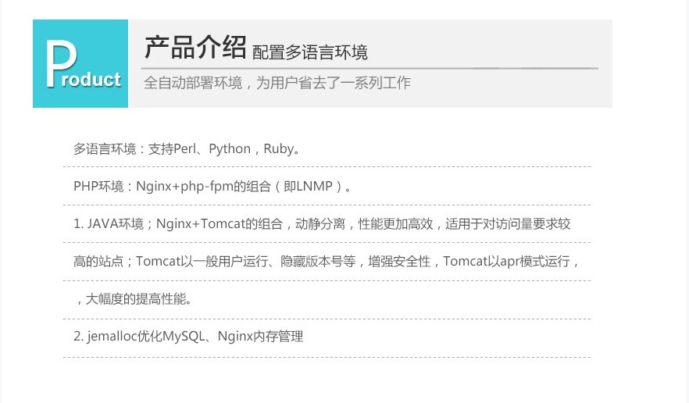Click the 产品介绍 heading
The width and height of the screenshot is (689, 403).
coord(195,48)
